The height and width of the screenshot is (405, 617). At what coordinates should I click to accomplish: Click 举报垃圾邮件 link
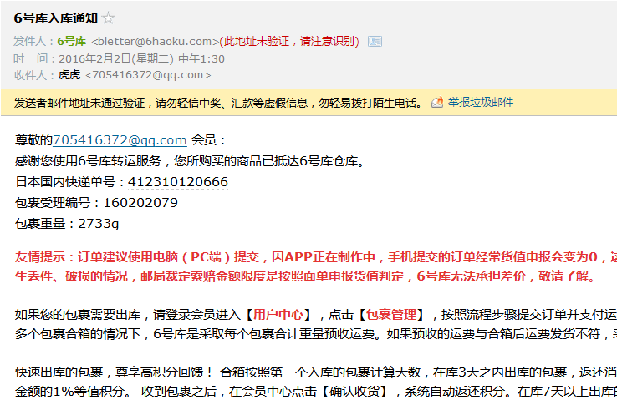pyautogui.click(x=481, y=103)
